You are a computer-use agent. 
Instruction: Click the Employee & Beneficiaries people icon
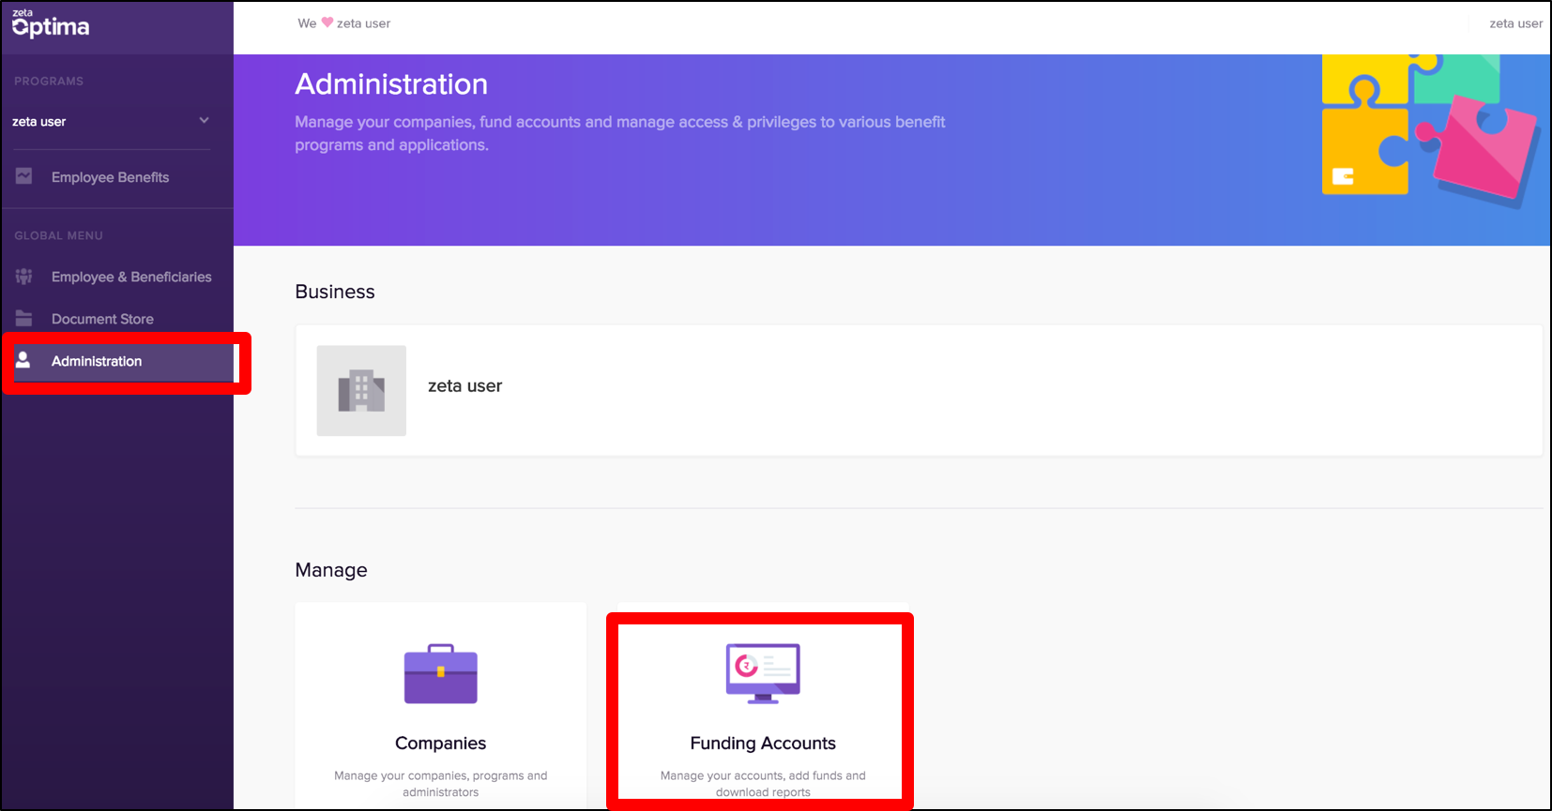(x=24, y=276)
